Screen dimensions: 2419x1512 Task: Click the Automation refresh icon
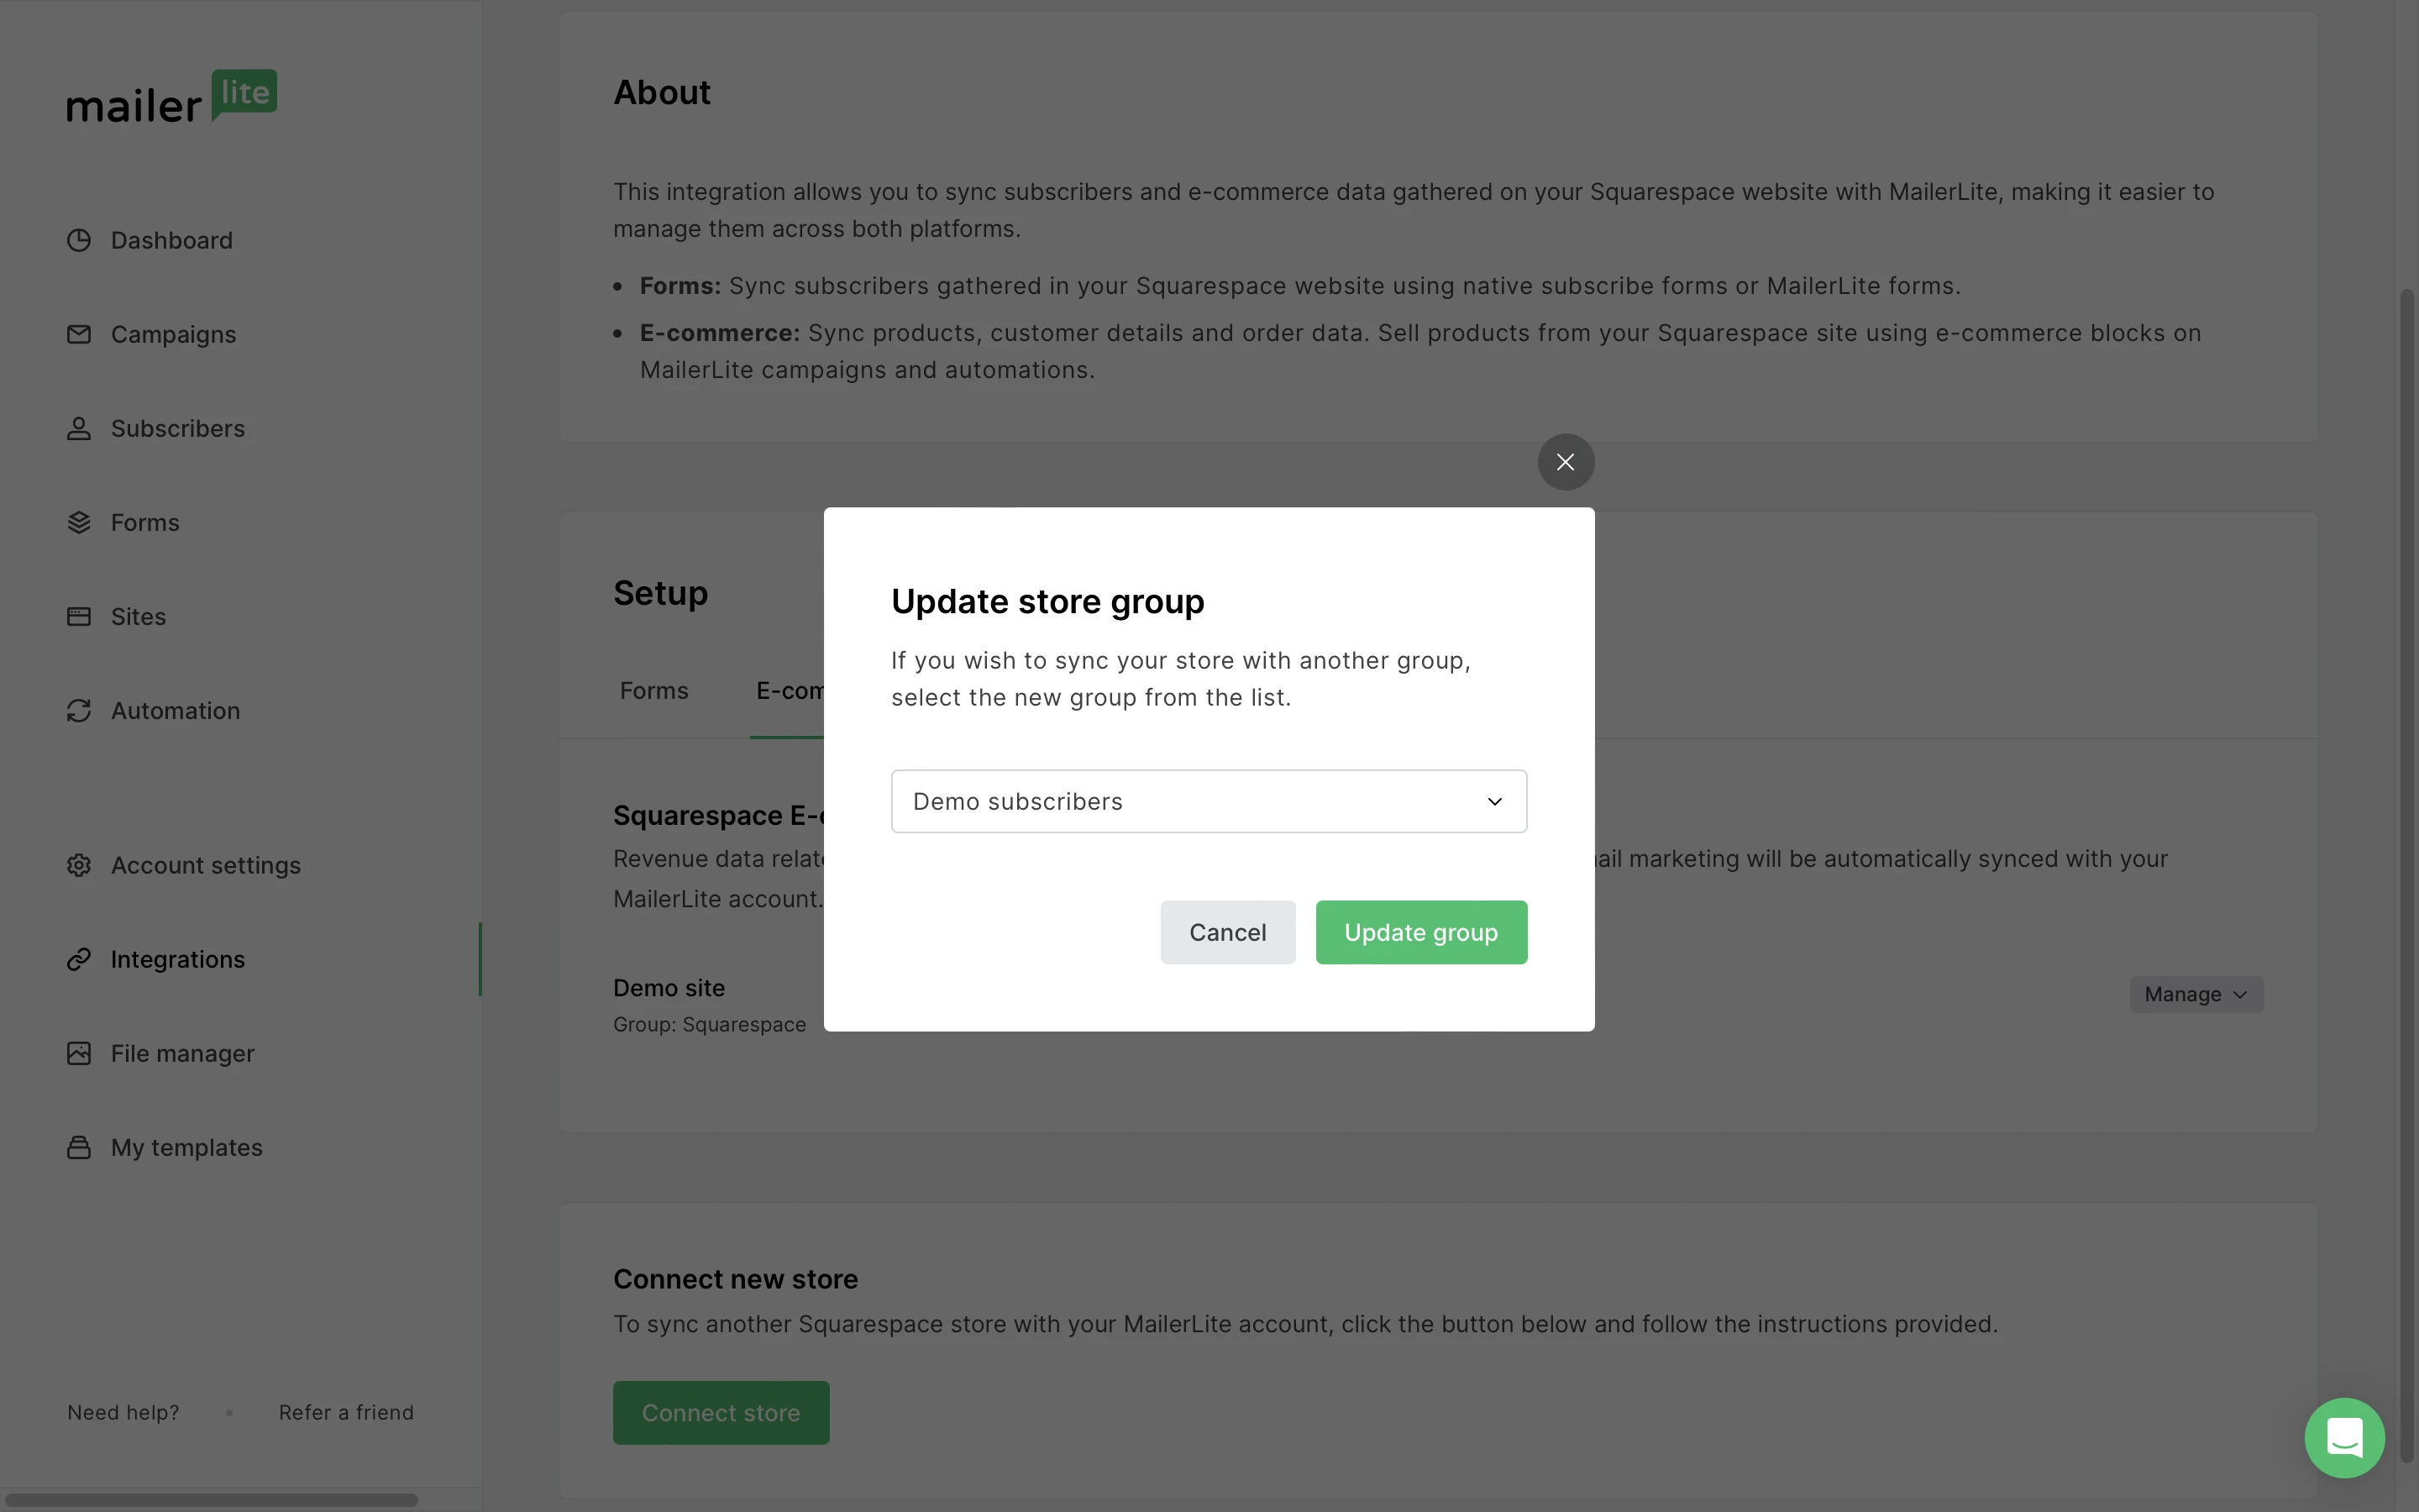click(x=79, y=711)
